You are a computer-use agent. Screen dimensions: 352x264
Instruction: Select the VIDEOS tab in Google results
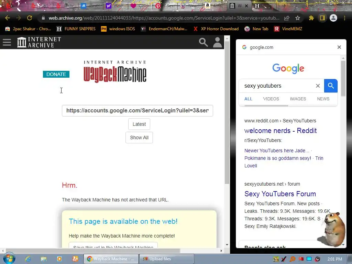click(x=271, y=99)
